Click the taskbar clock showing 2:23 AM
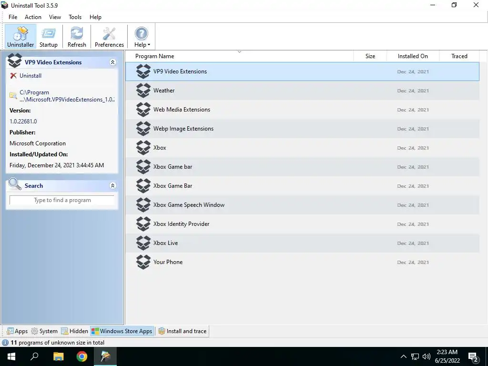Screen dimensions: 488x366 pyautogui.click(x=447, y=356)
